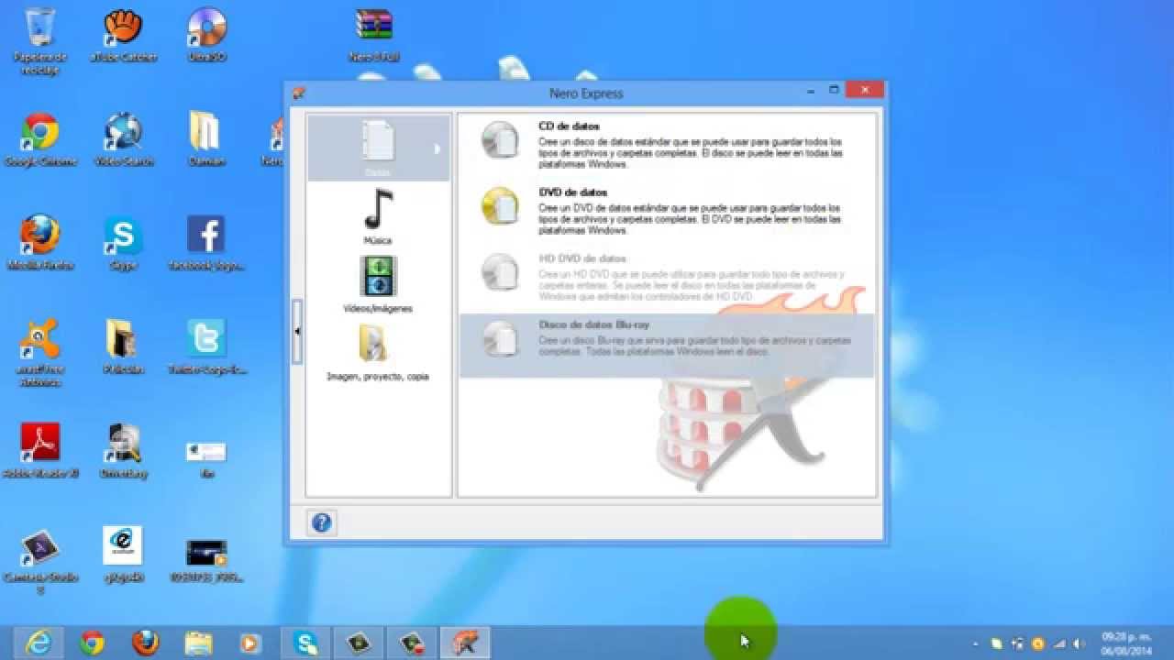The width and height of the screenshot is (1174, 660).
Task: Open the Facebook desktop shortcut
Action: click(206, 244)
